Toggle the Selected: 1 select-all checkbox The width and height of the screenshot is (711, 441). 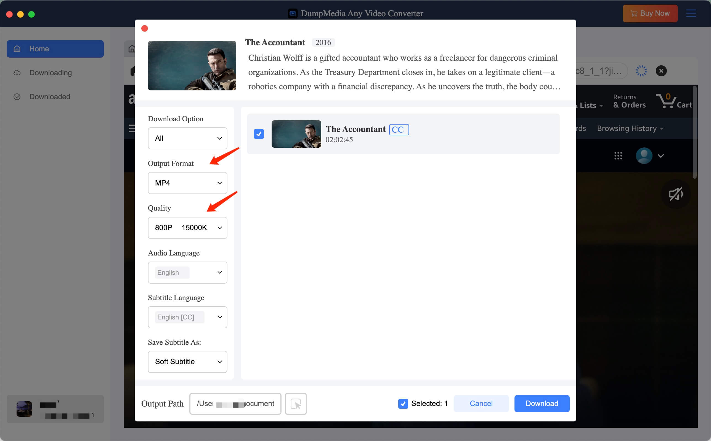(x=403, y=404)
